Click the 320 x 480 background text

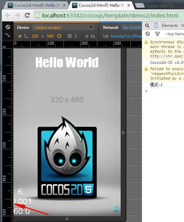click(67, 100)
